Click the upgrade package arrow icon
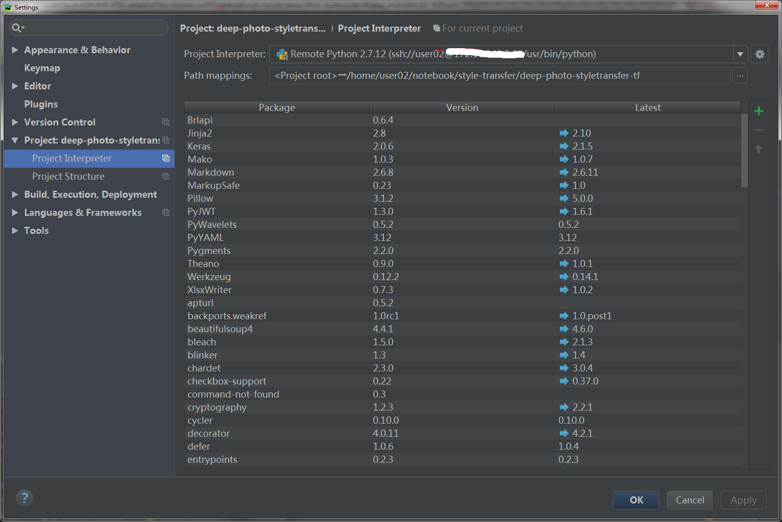782x522 pixels. coord(759,149)
